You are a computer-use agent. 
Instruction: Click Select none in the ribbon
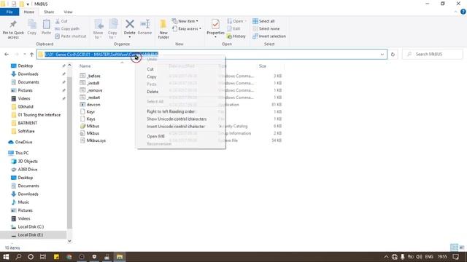(266, 28)
